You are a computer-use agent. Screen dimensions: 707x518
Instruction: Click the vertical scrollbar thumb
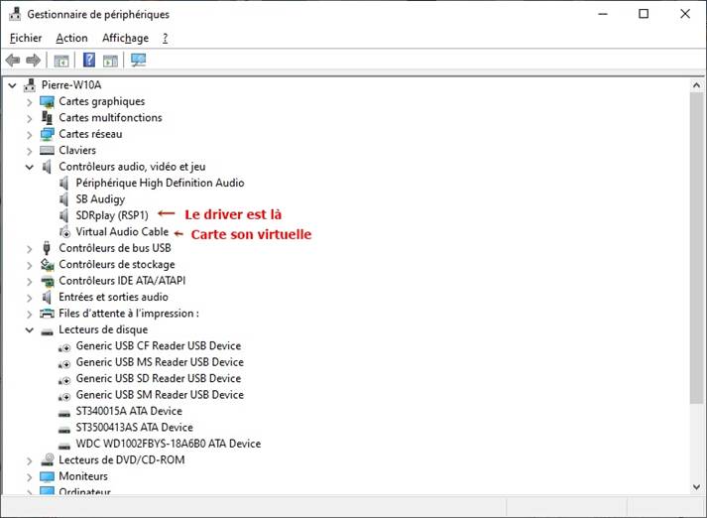(696, 247)
